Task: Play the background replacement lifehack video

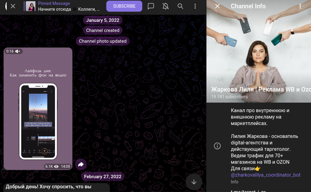Action: click(x=38, y=108)
